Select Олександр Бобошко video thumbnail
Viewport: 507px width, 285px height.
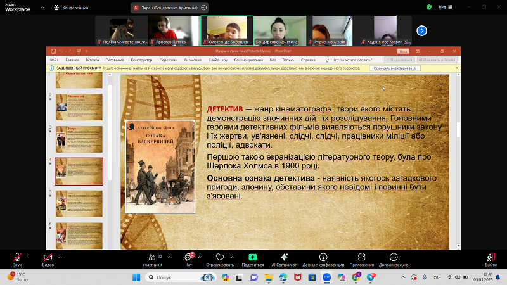point(227,30)
